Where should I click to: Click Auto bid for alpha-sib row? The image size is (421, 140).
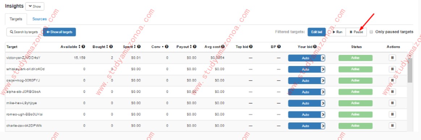coord(305,92)
